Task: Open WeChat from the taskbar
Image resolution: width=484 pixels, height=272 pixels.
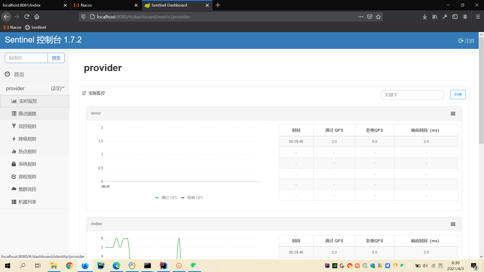Action: [x=194, y=266]
